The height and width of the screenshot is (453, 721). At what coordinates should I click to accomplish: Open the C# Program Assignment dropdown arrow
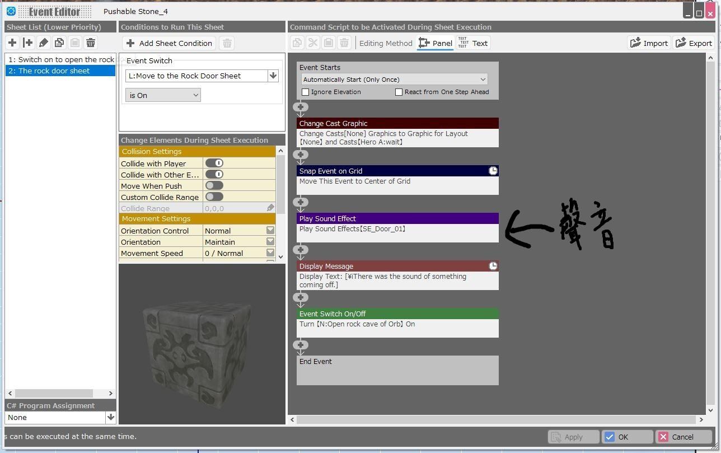pyautogui.click(x=111, y=417)
